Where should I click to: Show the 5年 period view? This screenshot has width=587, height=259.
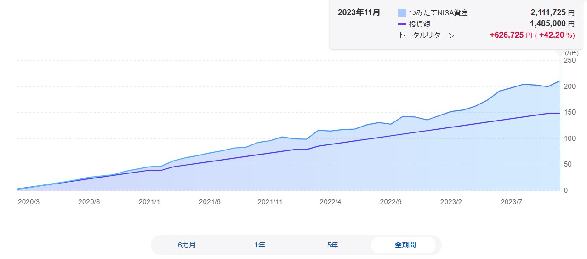pyautogui.click(x=332, y=245)
